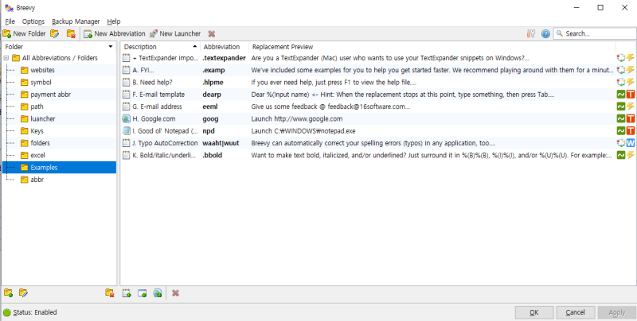This screenshot has height=321, width=637.
Task: Sort by the Description column header
Action: (x=160, y=47)
